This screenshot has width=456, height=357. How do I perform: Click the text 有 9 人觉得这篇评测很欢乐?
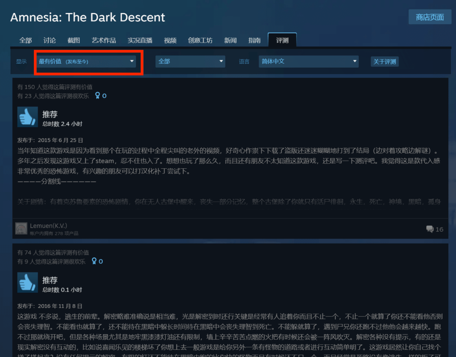51,262
